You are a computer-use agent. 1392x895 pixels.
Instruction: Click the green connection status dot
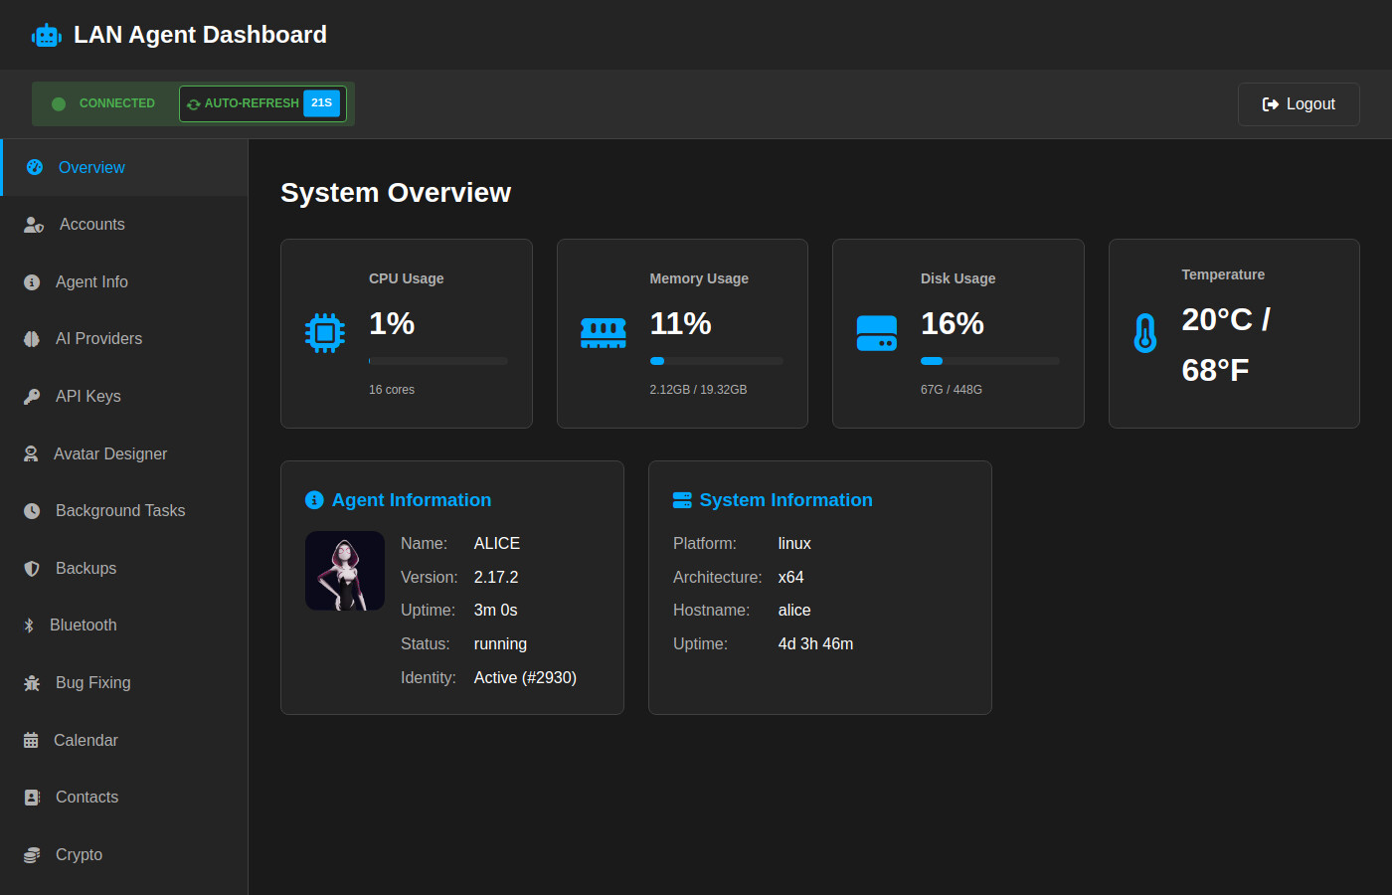(x=59, y=102)
